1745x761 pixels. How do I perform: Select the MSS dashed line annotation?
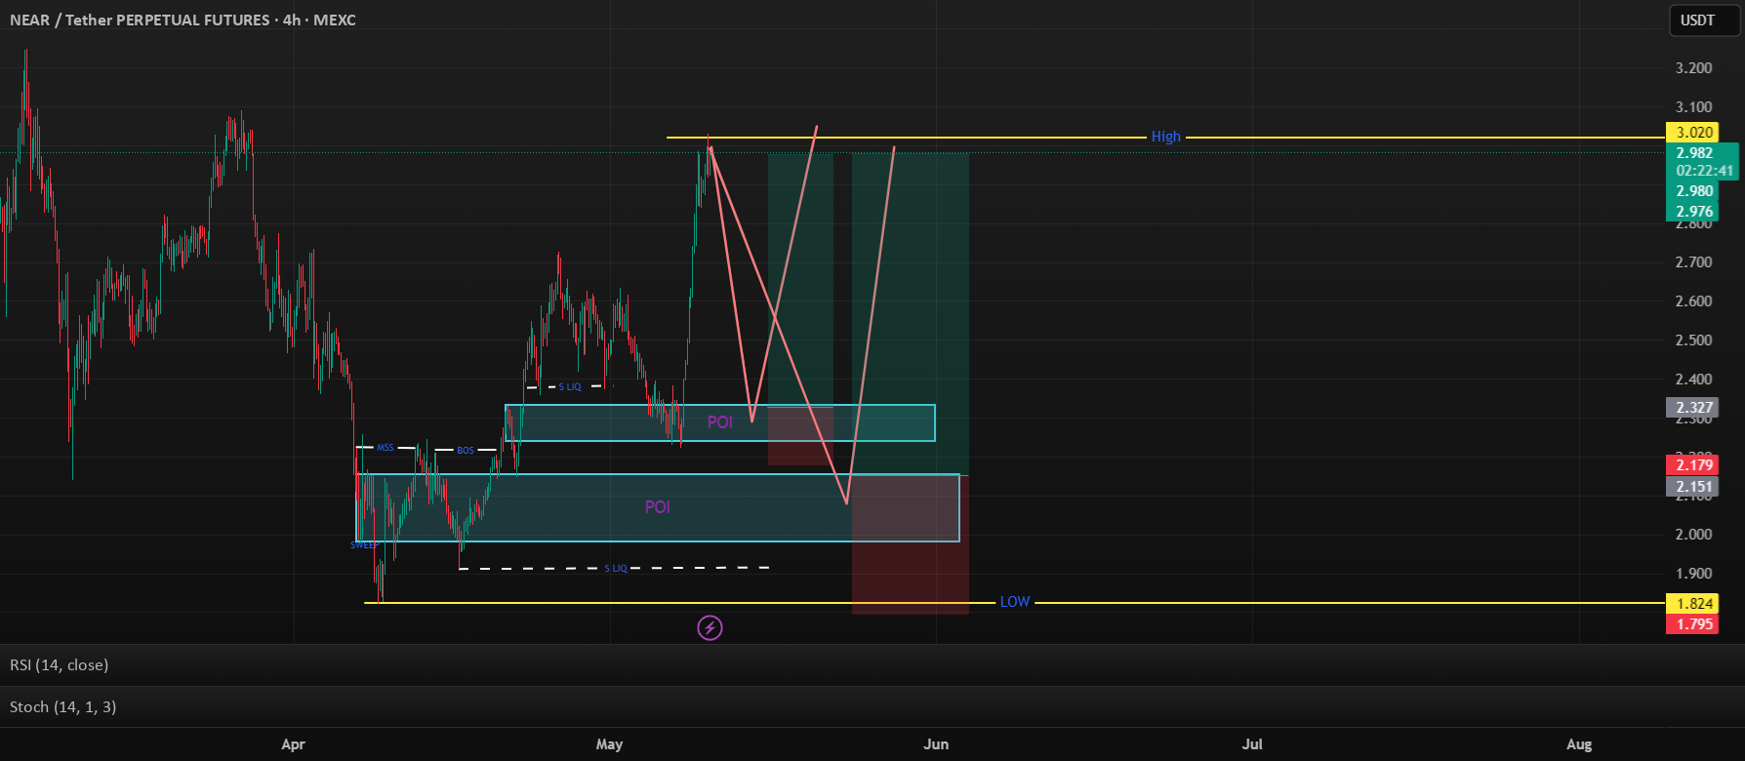pos(386,448)
